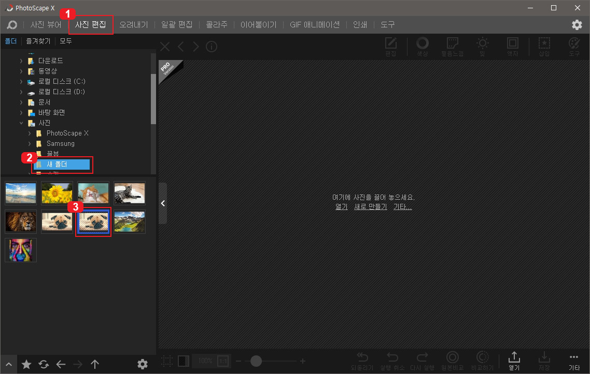Expand 로컬 디스크 (D:) drive

(21, 92)
